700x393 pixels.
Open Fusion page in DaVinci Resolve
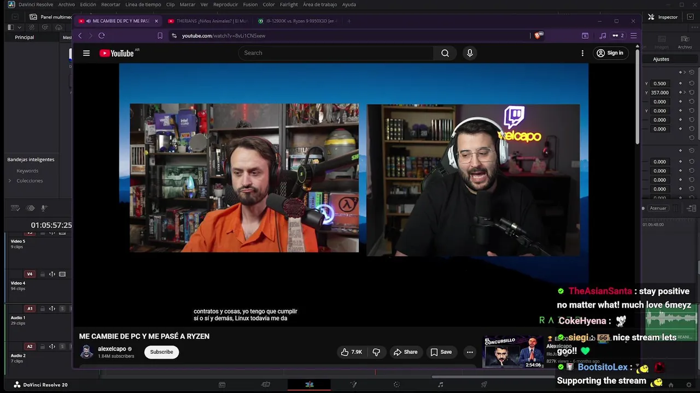tap(353, 385)
